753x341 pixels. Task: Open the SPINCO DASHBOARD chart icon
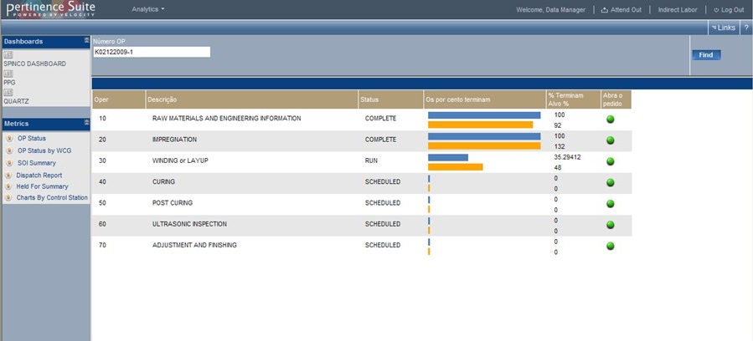click(8, 55)
